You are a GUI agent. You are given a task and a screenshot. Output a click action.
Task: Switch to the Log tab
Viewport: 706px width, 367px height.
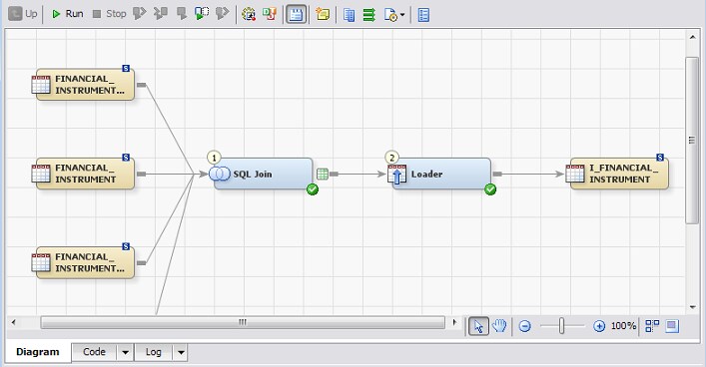[x=153, y=352]
